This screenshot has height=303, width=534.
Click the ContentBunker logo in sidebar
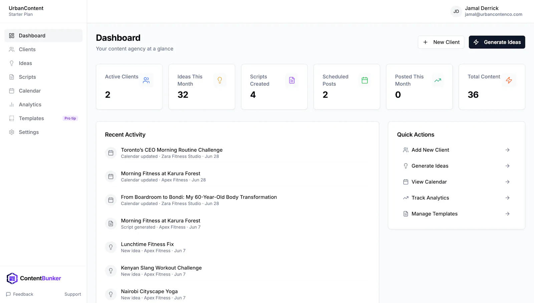(x=34, y=278)
